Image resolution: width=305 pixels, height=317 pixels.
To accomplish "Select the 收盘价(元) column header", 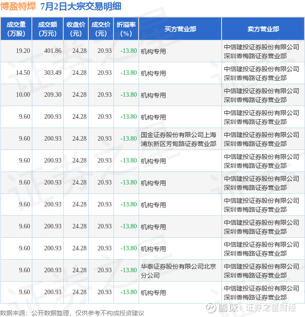I will [76, 29].
